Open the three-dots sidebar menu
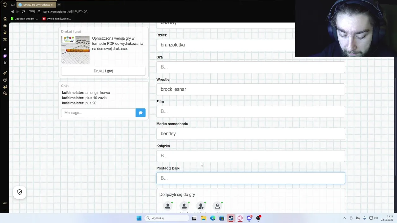This screenshot has height=223, width=397. [5, 210]
